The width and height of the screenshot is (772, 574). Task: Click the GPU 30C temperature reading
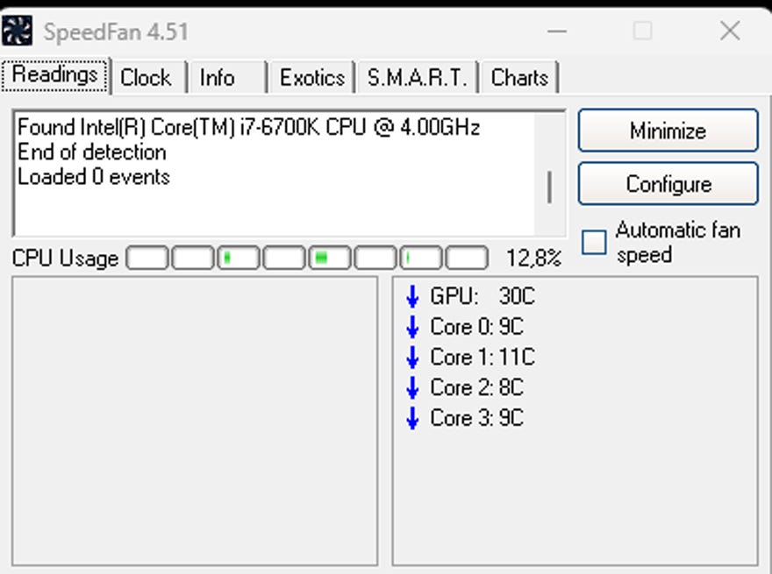pyautogui.click(x=482, y=296)
